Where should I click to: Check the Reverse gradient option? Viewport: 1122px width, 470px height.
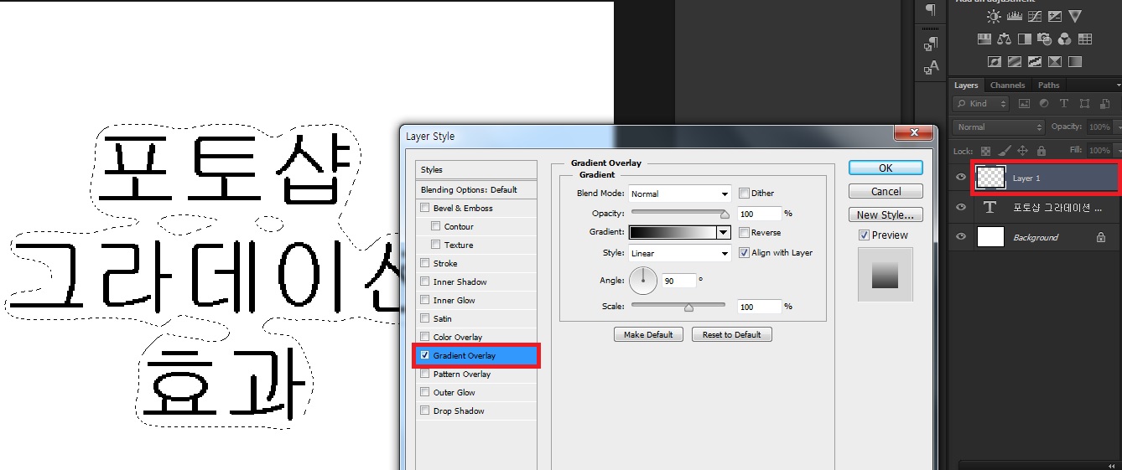[x=744, y=233]
